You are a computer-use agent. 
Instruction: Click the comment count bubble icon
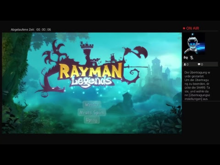coord(199,64)
